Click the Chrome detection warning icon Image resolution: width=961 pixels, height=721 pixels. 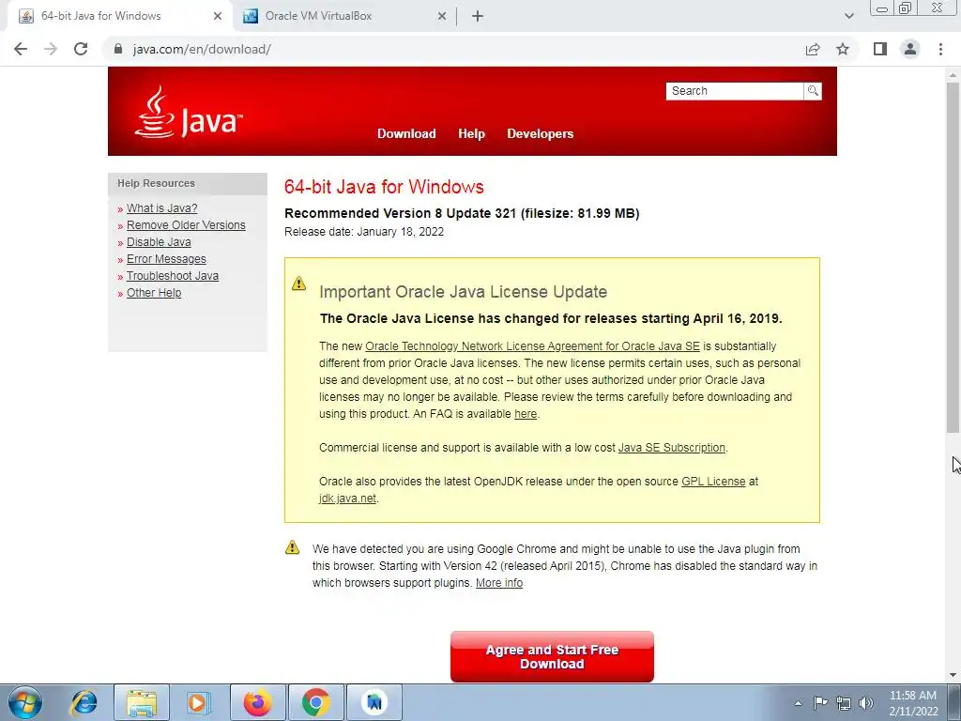(x=293, y=547)
